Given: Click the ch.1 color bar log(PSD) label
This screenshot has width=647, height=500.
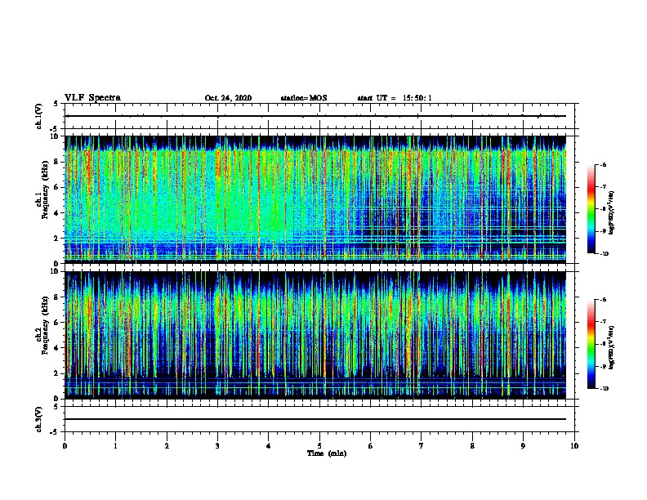Looking at the screenshot, I should coord(612,212).
